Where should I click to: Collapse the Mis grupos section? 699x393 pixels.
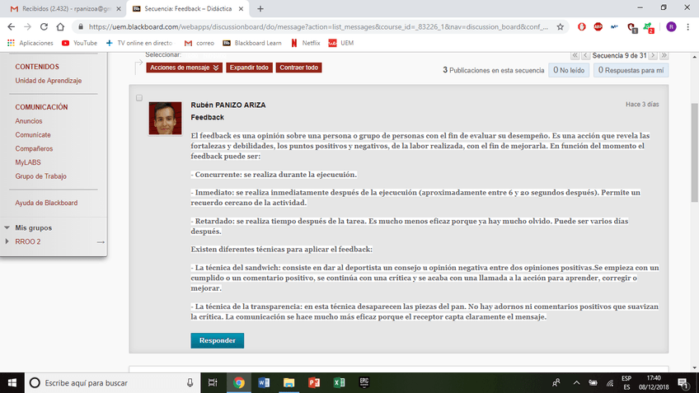coord(7,227)
